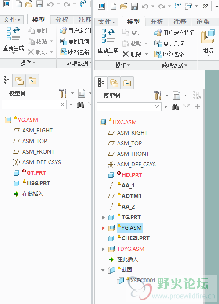Select CHEZI.PRT in right tree
This screenshot has height=304, width=219.
click(x=136, y=238)
